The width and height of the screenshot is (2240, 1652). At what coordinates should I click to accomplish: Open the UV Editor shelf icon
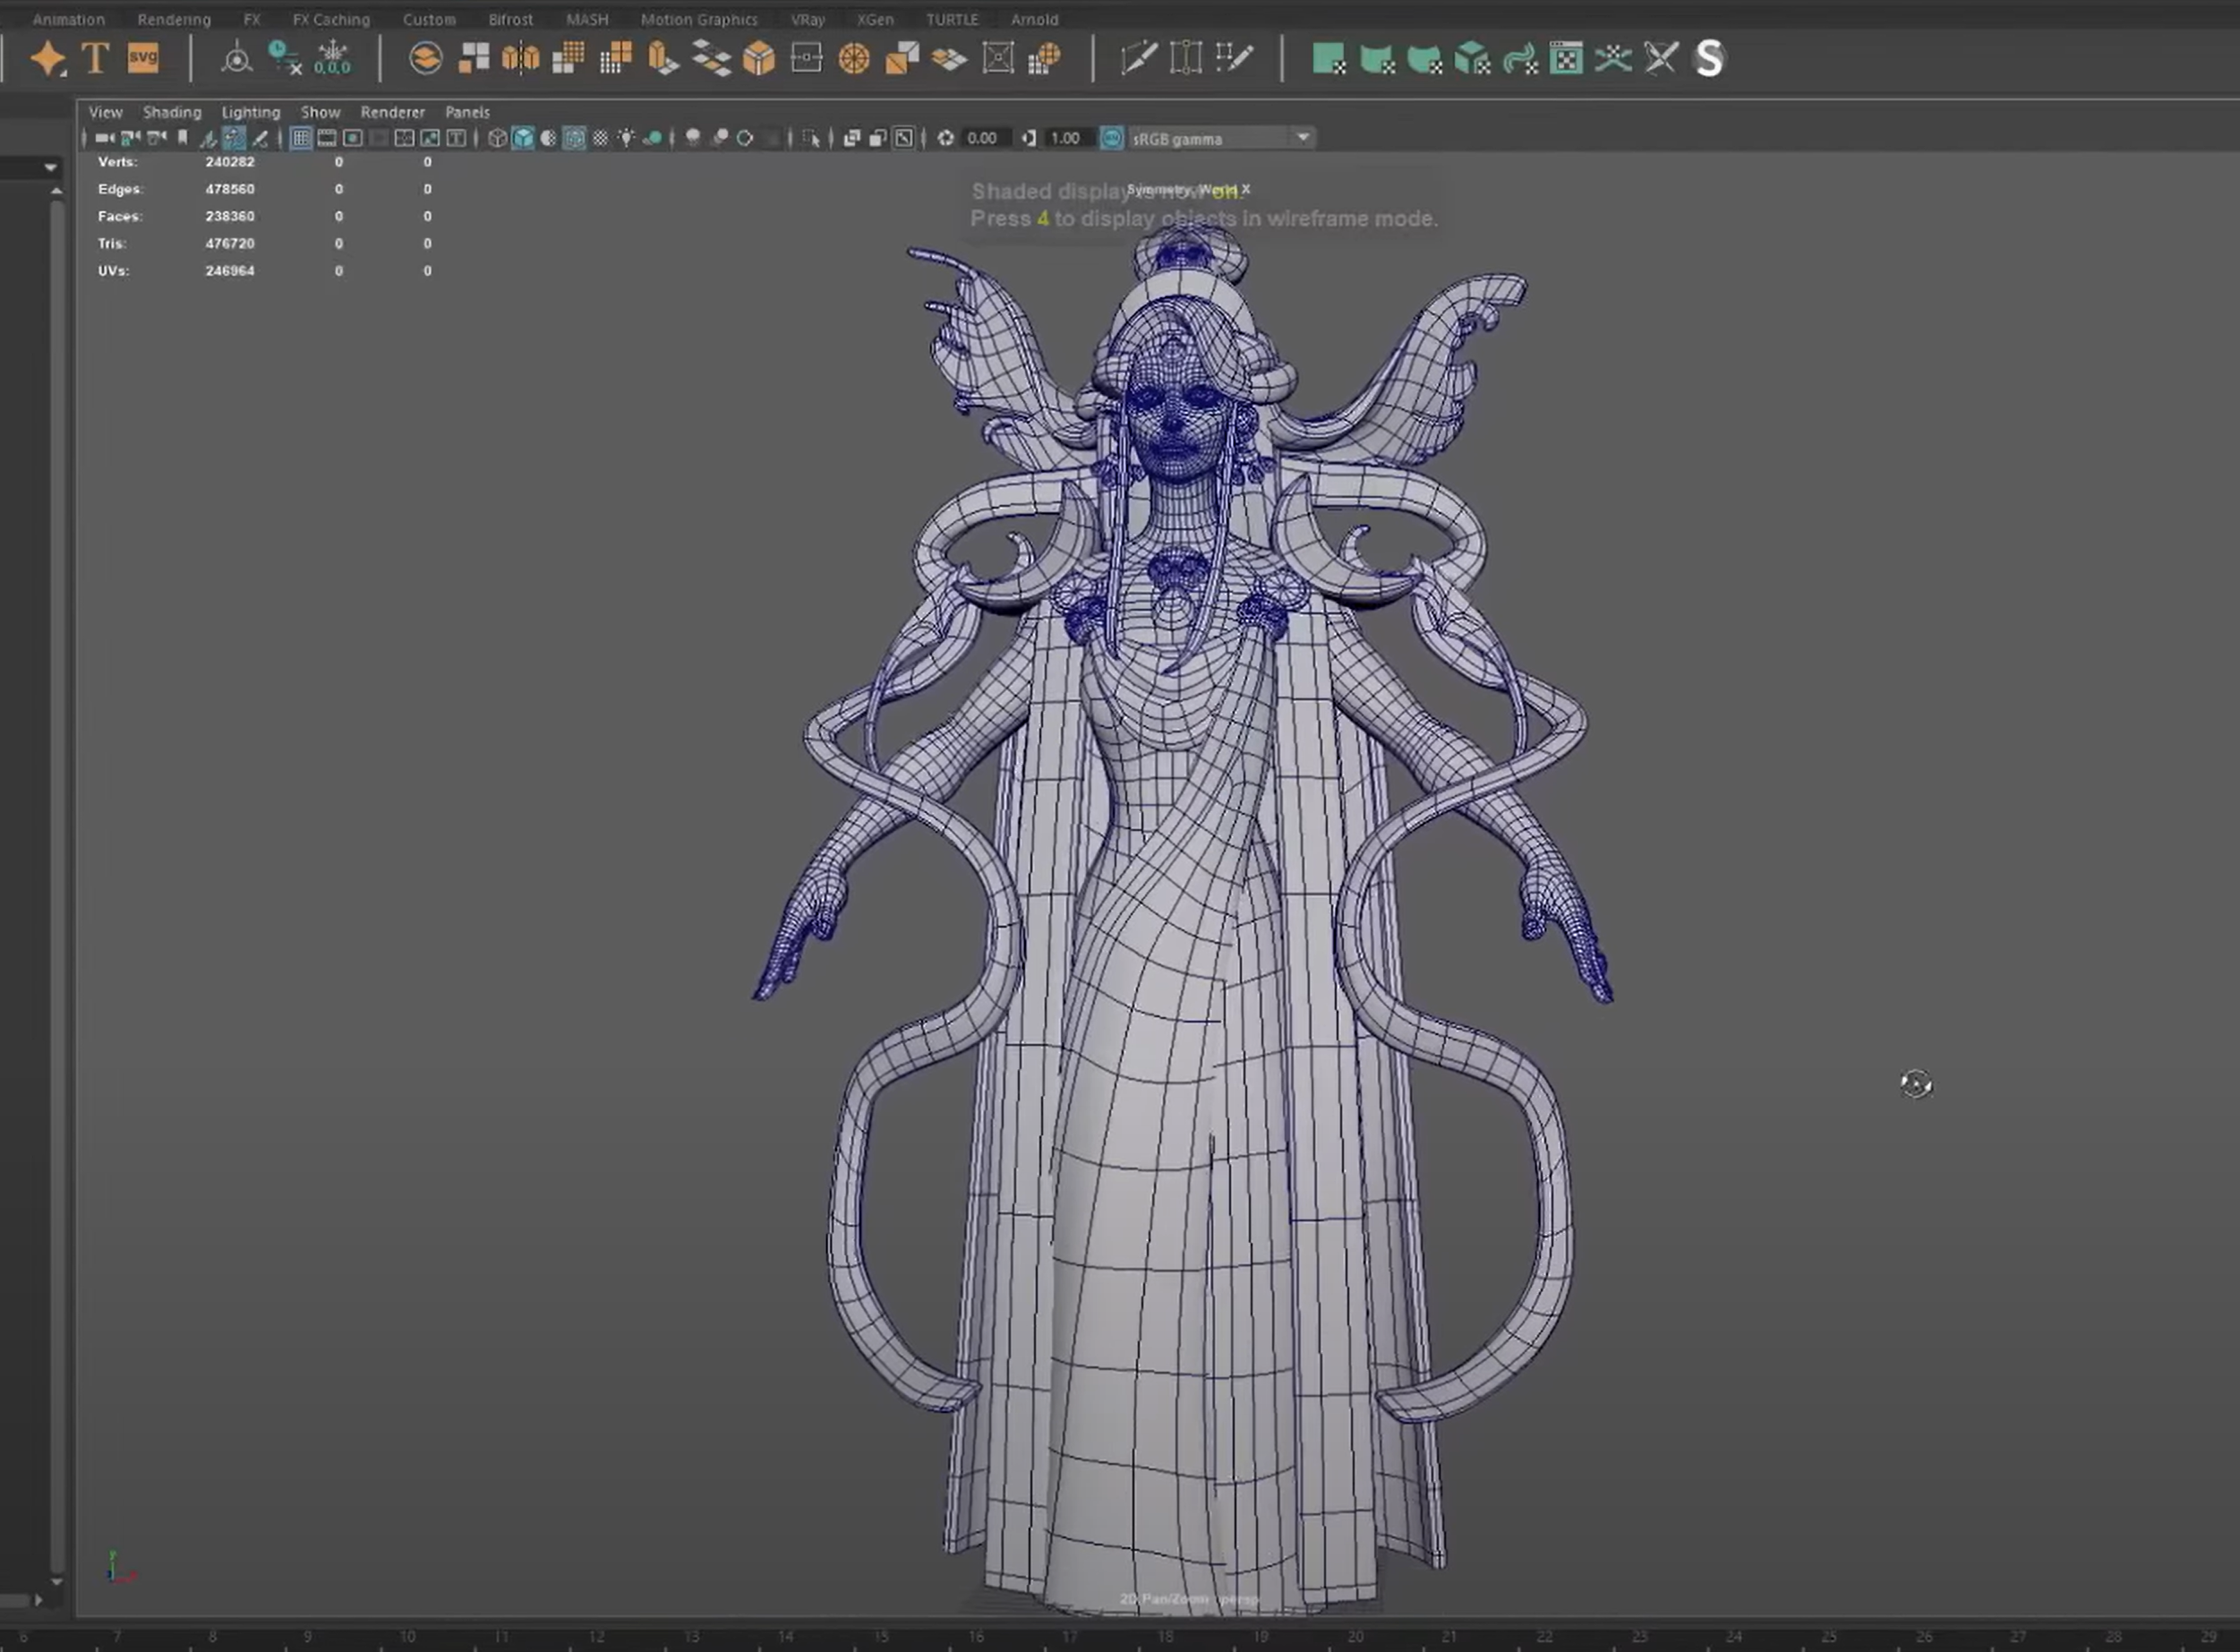coord(1566,58)
